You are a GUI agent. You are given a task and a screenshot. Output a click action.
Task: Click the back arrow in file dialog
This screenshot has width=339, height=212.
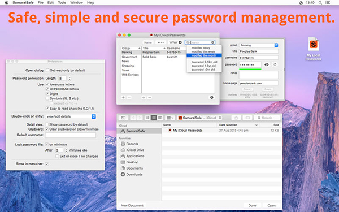click(133, 118)
